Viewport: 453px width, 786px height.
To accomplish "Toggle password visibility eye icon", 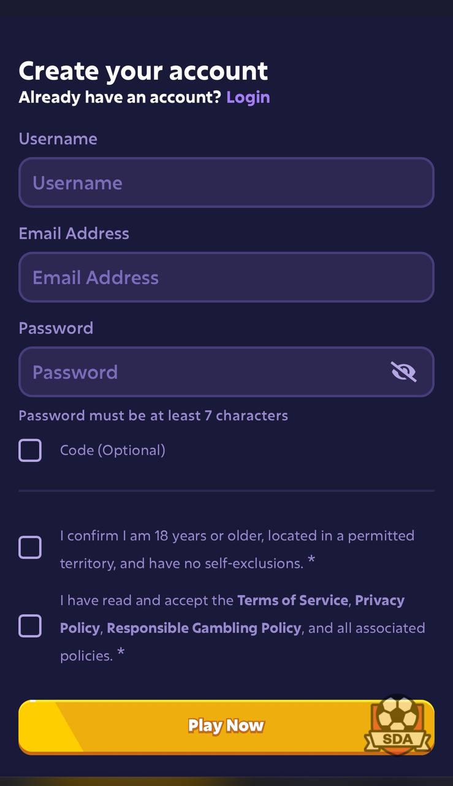I will pyautogui.click(x=403, y=372).
